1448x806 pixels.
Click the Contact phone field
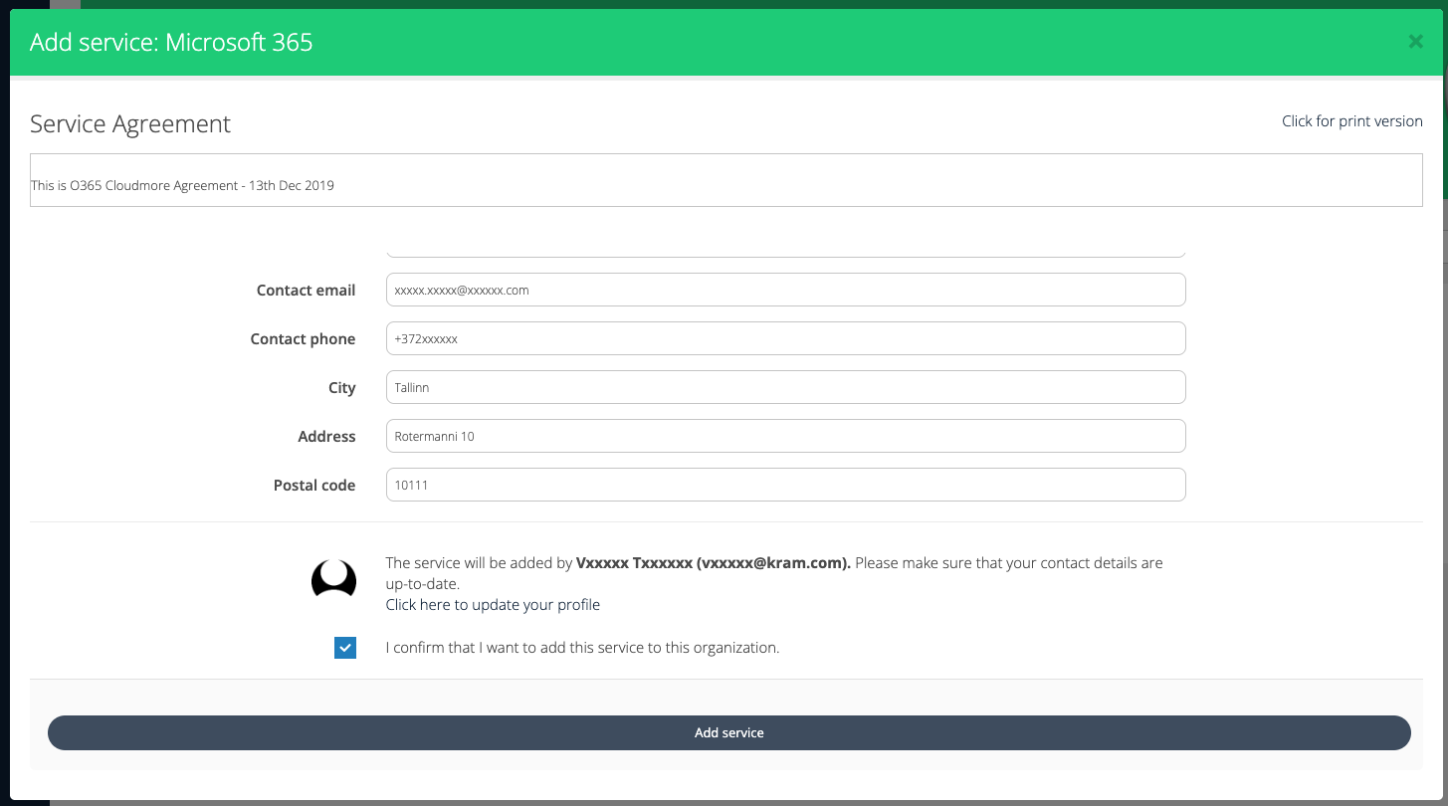point(785,338)
